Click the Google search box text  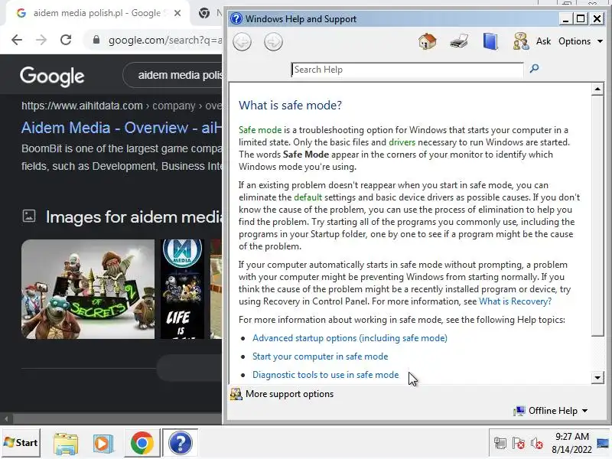click(x=180, y=75)
